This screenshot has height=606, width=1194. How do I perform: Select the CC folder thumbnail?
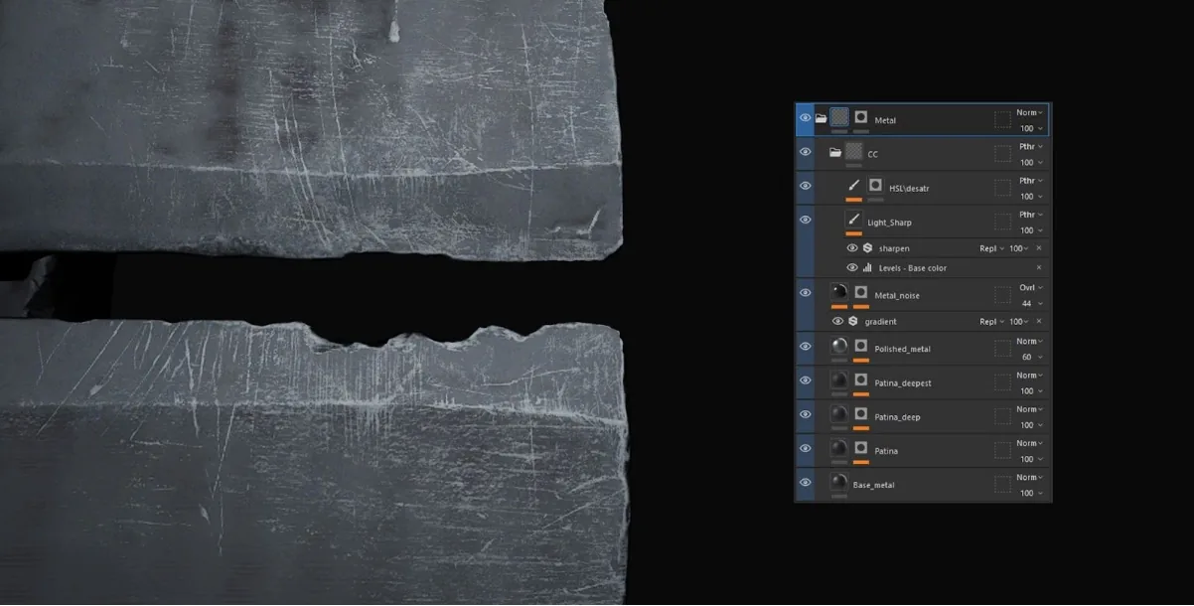853,151
